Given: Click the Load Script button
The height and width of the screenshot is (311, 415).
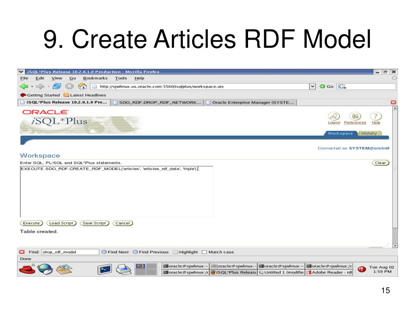Looking at the screenshot, I should 61,223.
